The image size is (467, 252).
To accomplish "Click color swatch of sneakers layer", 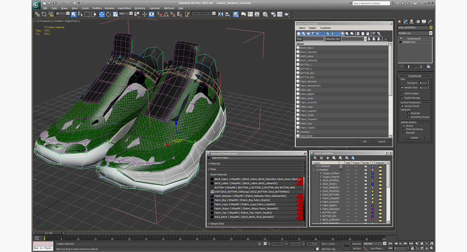I will click(x=372, y=170).
